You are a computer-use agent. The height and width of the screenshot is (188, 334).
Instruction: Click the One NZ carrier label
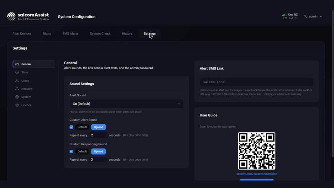tap(293, 14)
